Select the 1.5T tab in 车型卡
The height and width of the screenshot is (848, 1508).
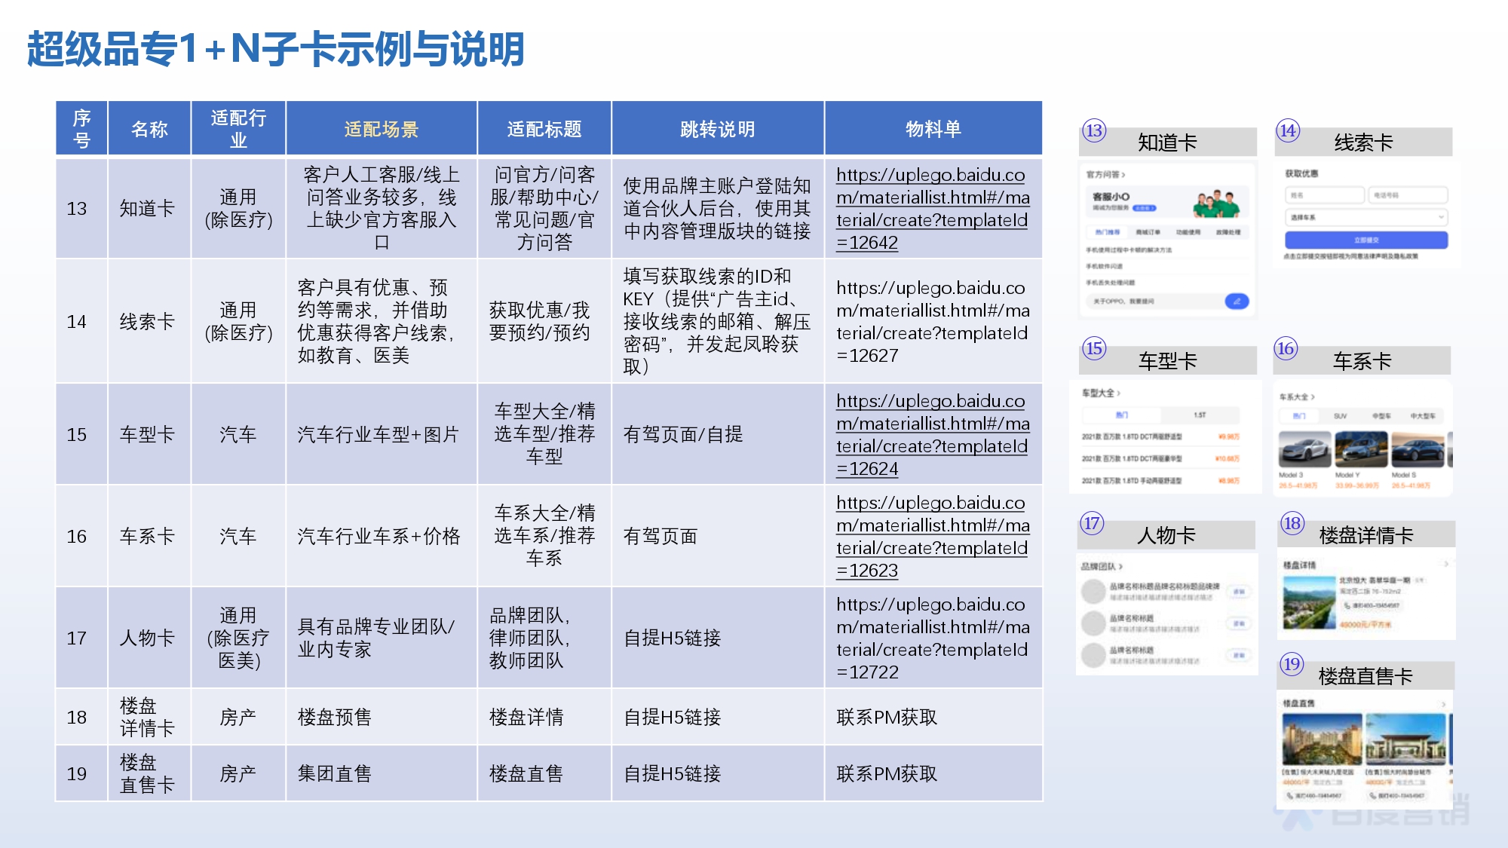coord(1200,415)
